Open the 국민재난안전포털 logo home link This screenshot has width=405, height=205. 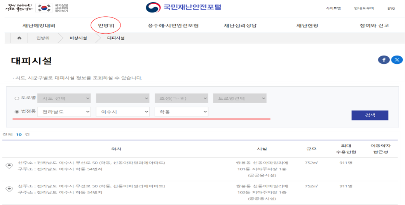tap(183, 7)
